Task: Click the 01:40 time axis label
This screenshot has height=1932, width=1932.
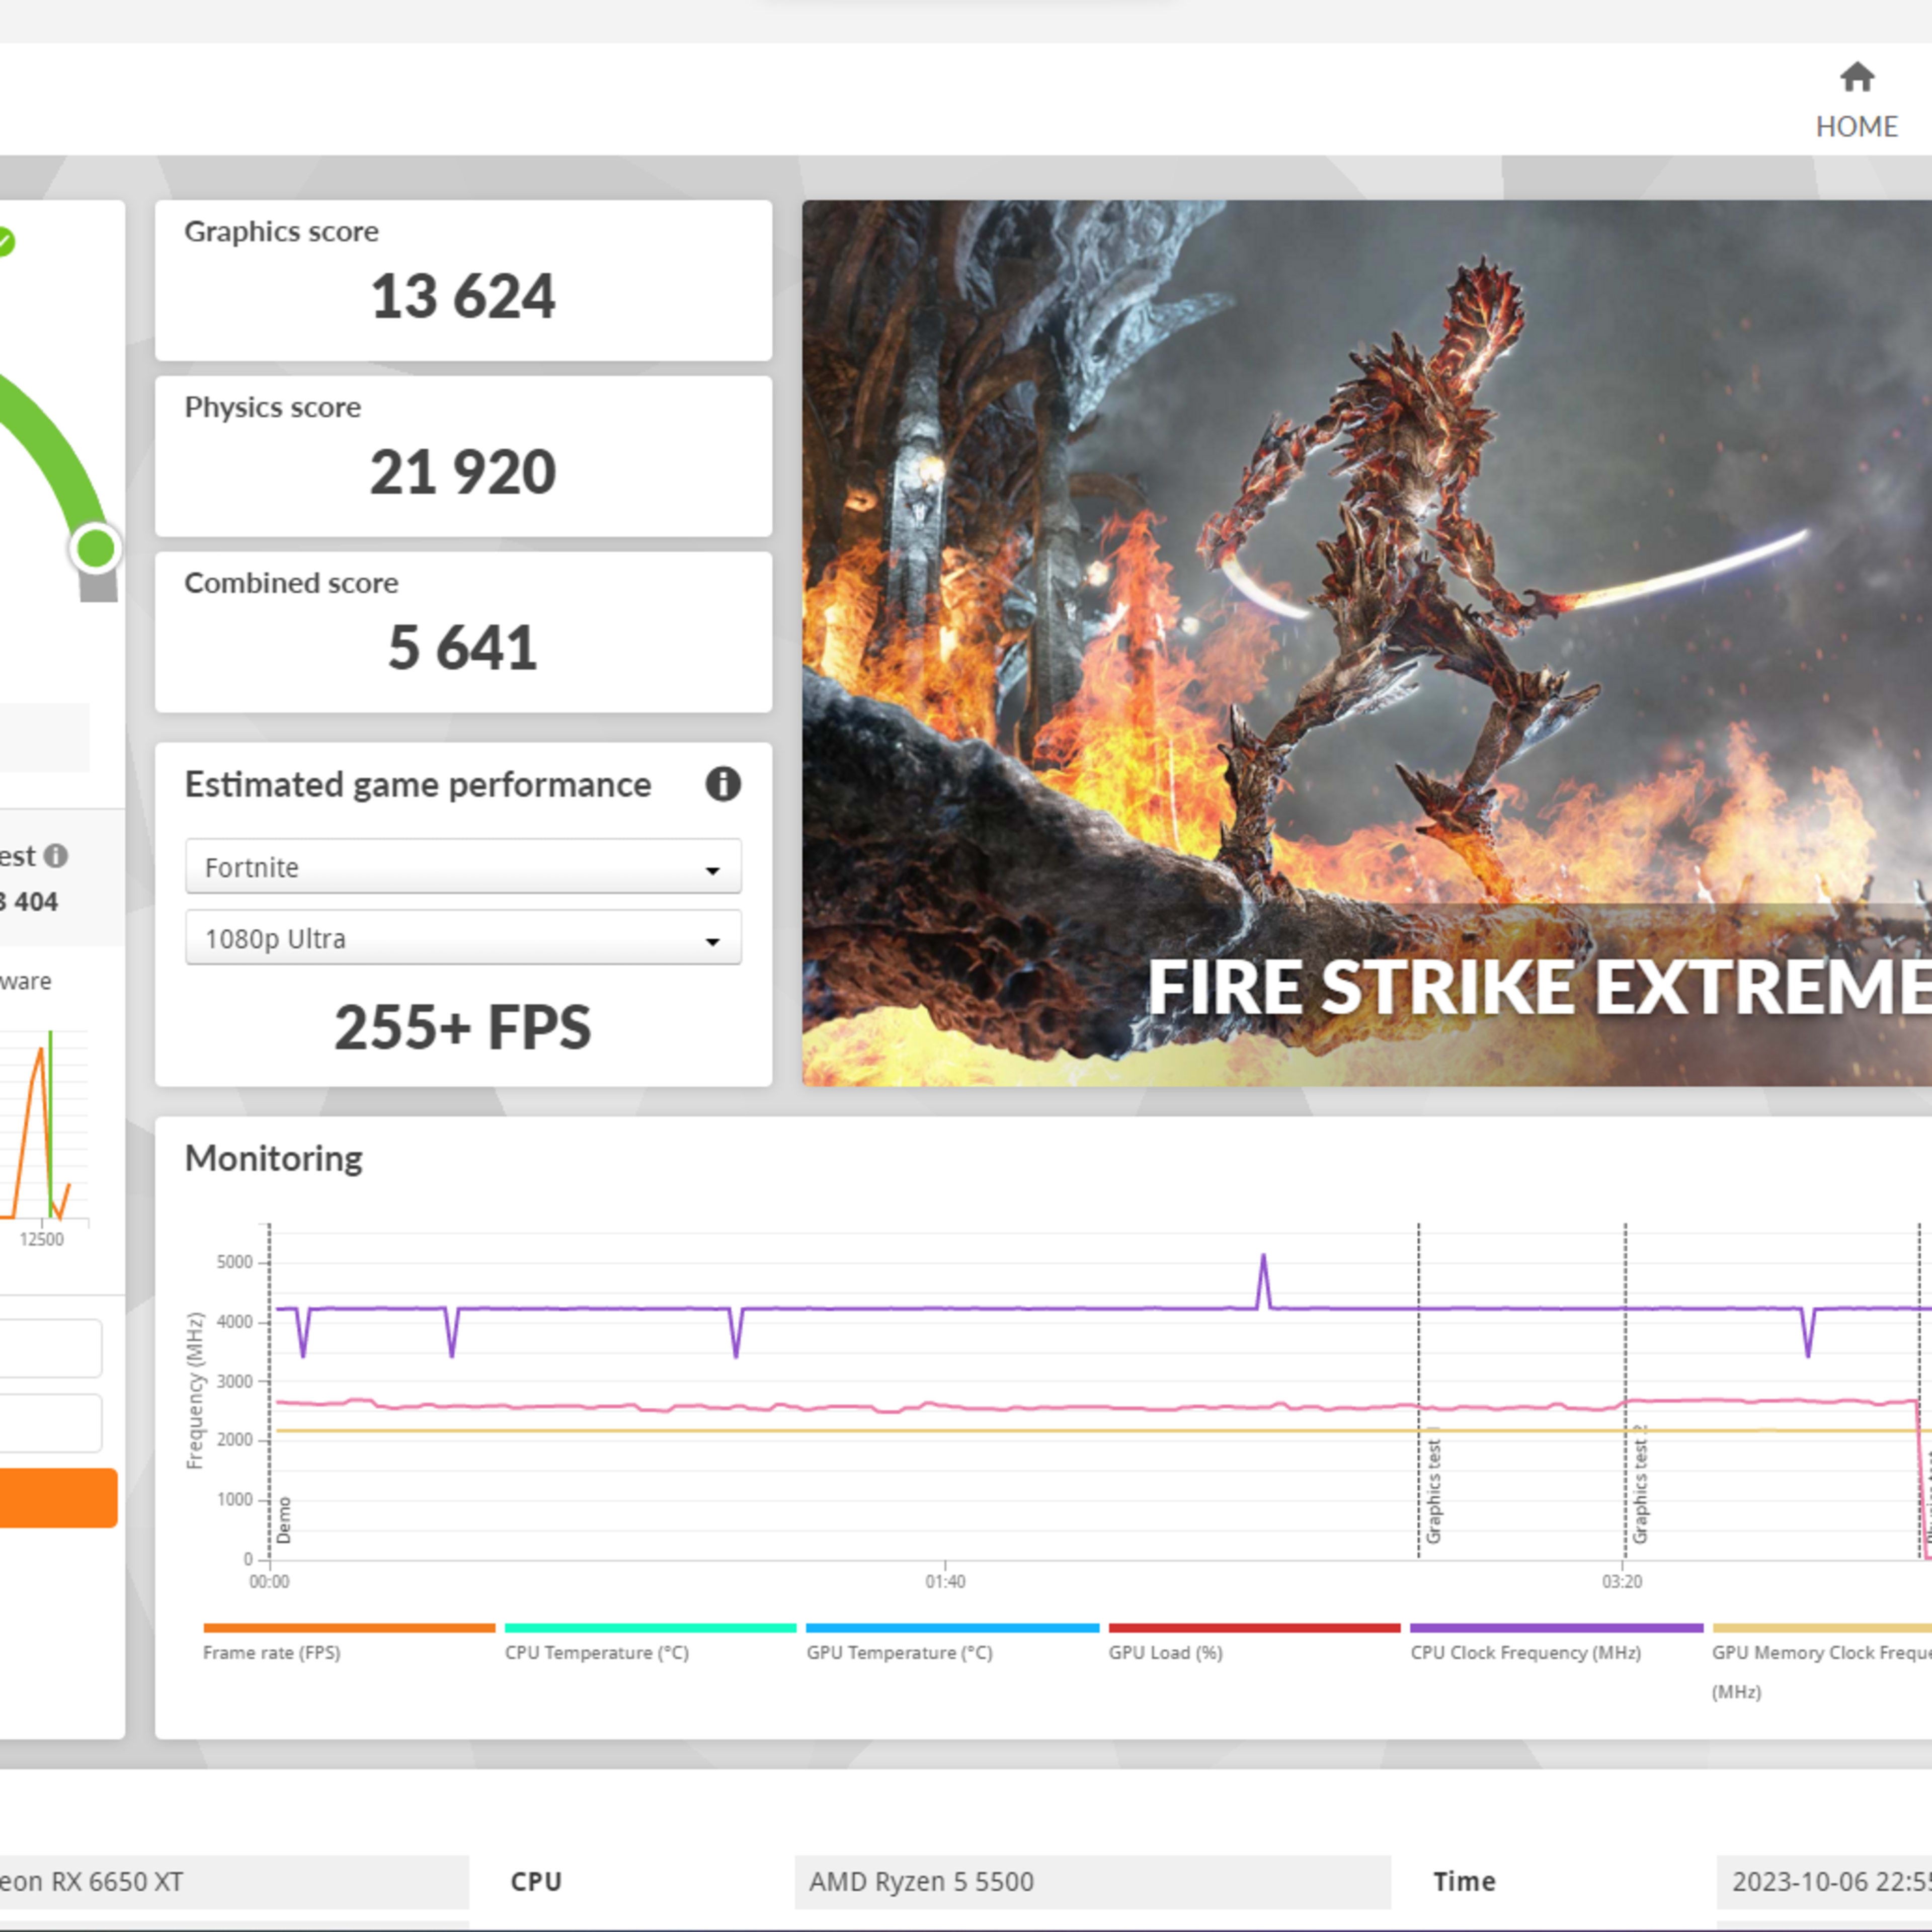Action: point(945,1581)
